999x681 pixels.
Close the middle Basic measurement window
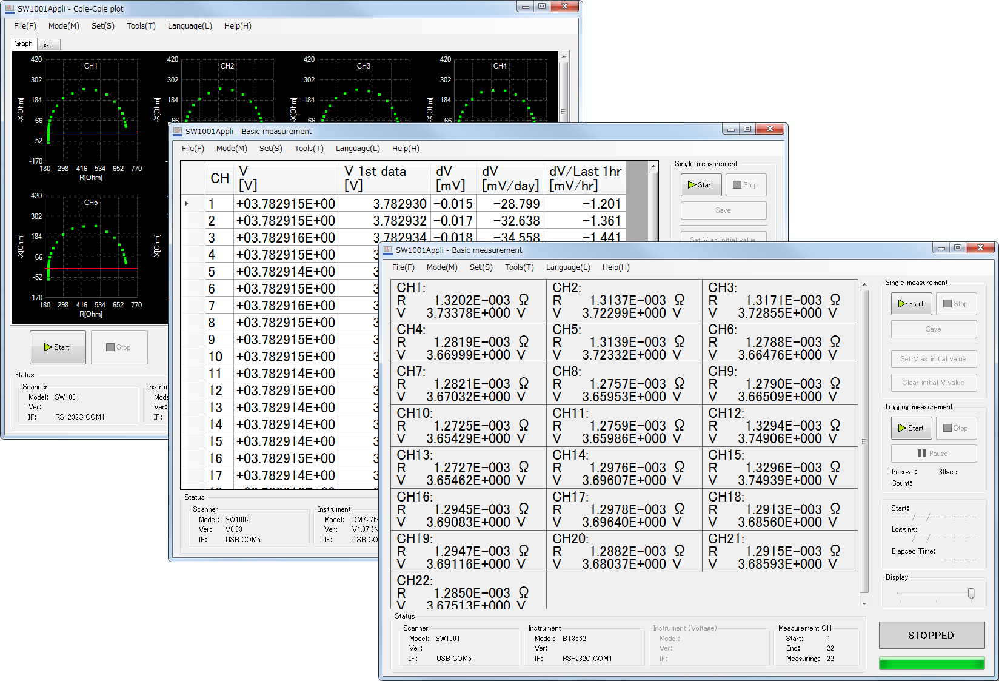[770, 129]
